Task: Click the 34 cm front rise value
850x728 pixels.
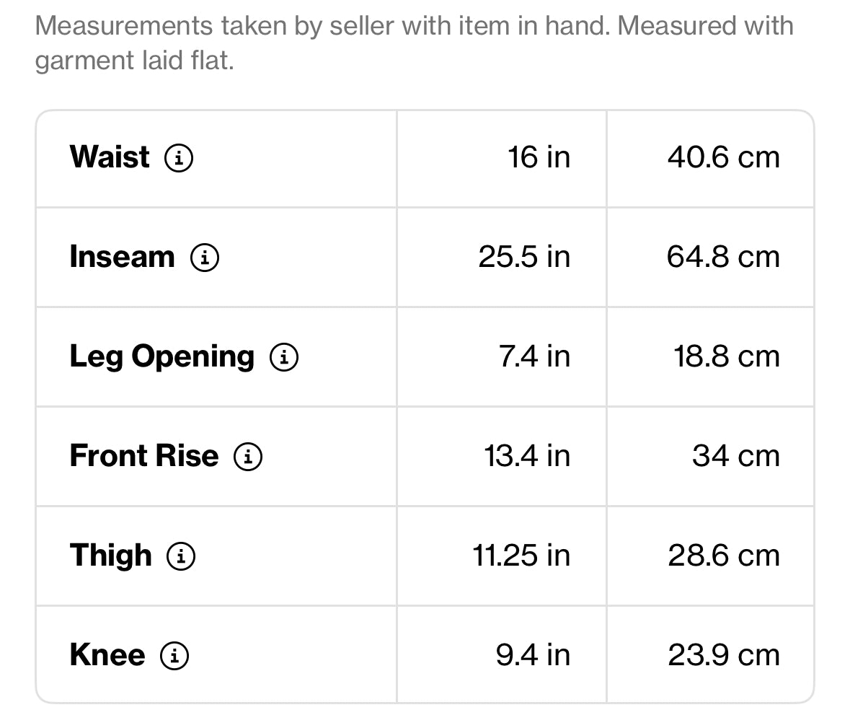Action: (x=736, y=456)
